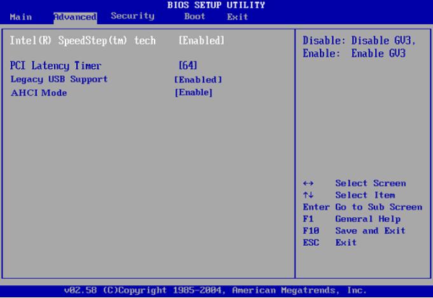The width and height of the screenshot is (433, 298).
Task: Select Intel(R) SpeedStep(tm) tech setting label
Action: [x=83, y=40]
